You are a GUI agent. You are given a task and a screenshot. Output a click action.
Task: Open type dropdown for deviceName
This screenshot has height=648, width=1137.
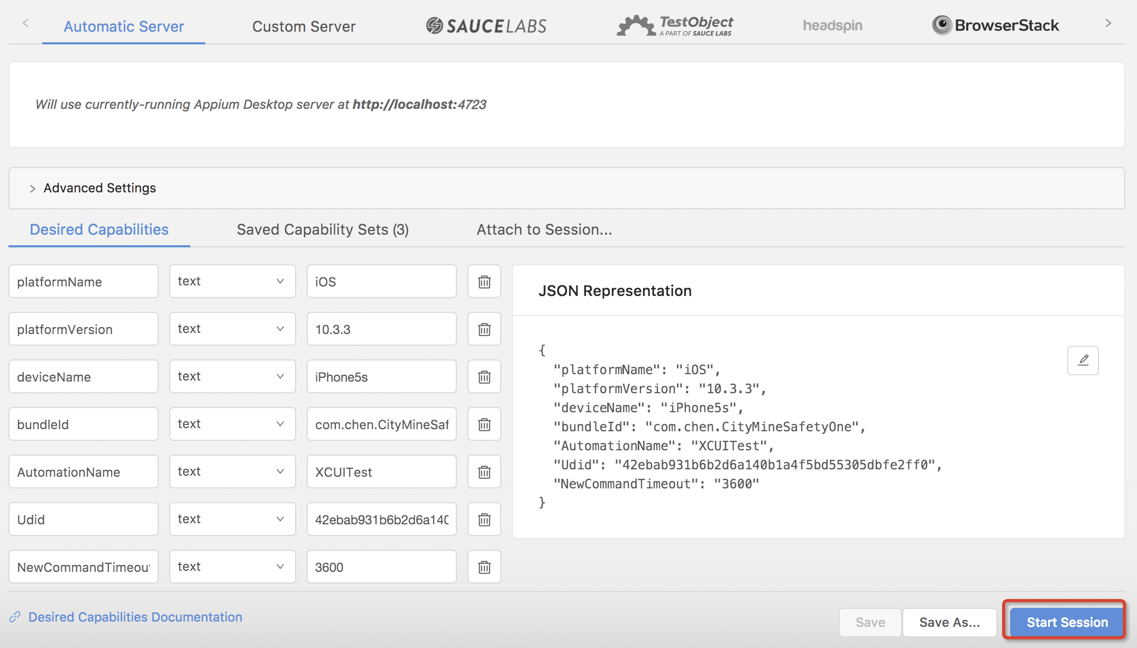[232, 376]
